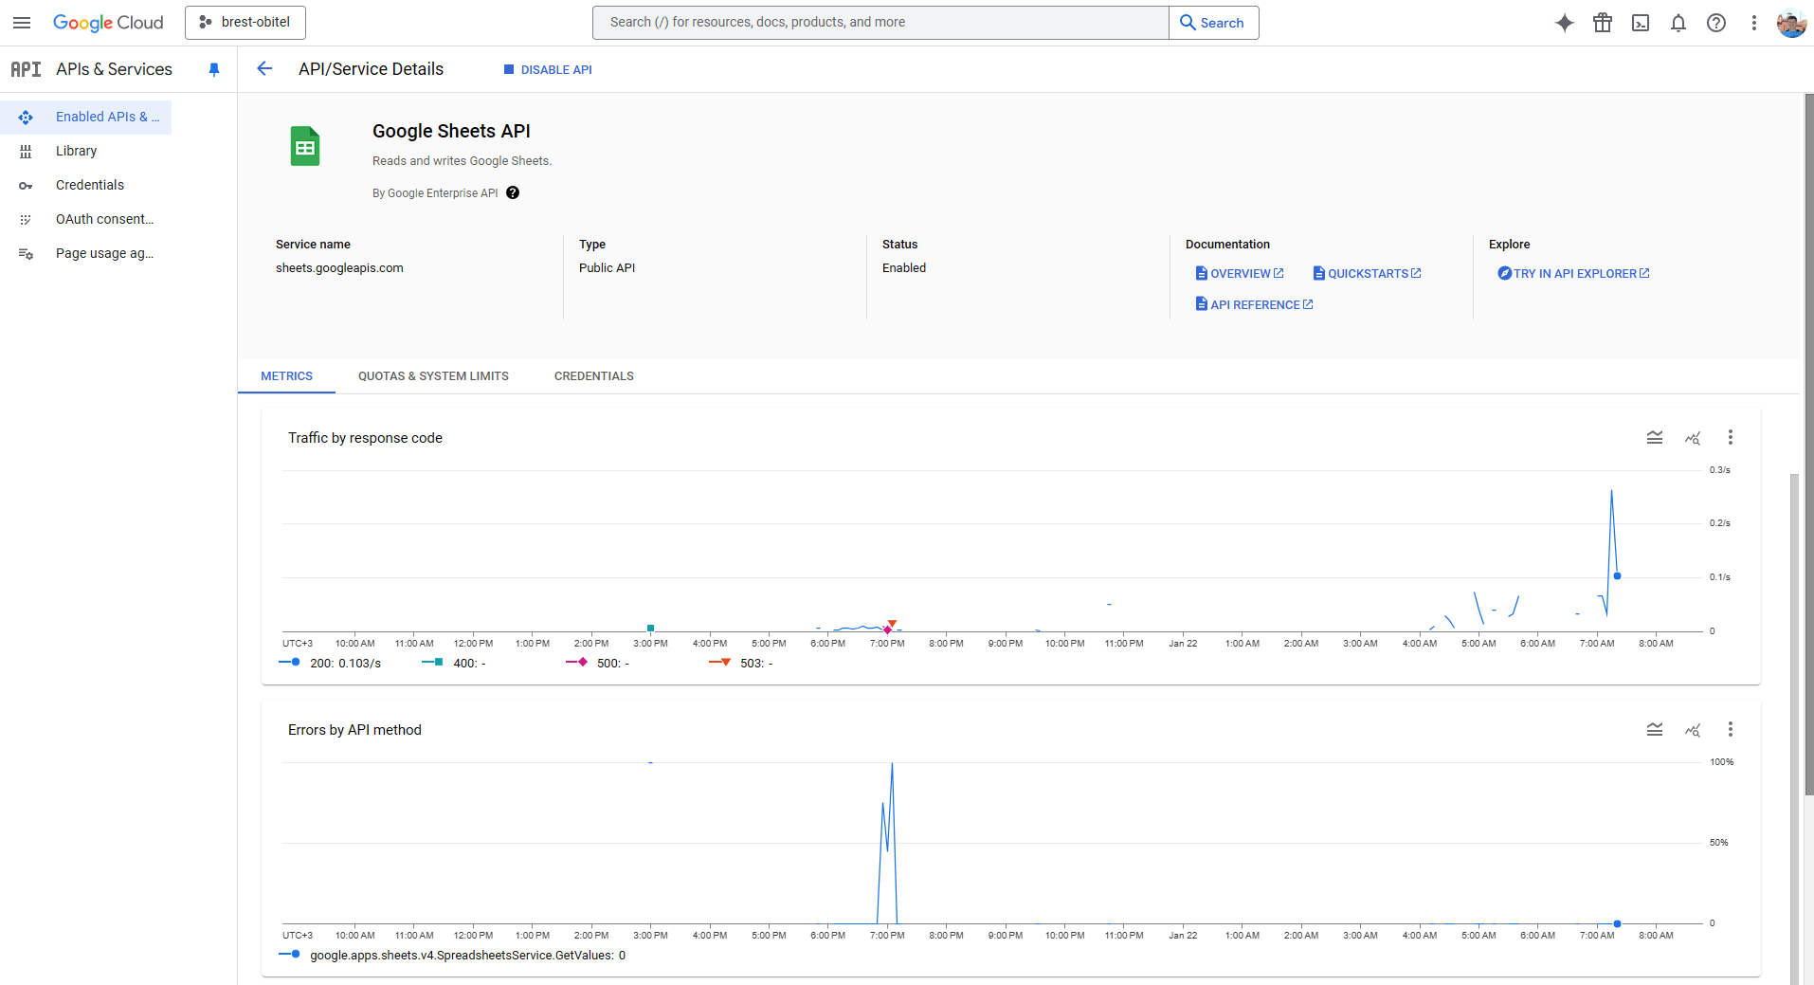Select Enabled APIs & services in sidebar
The image size is (1814, 985).
(x=86, y=117)
